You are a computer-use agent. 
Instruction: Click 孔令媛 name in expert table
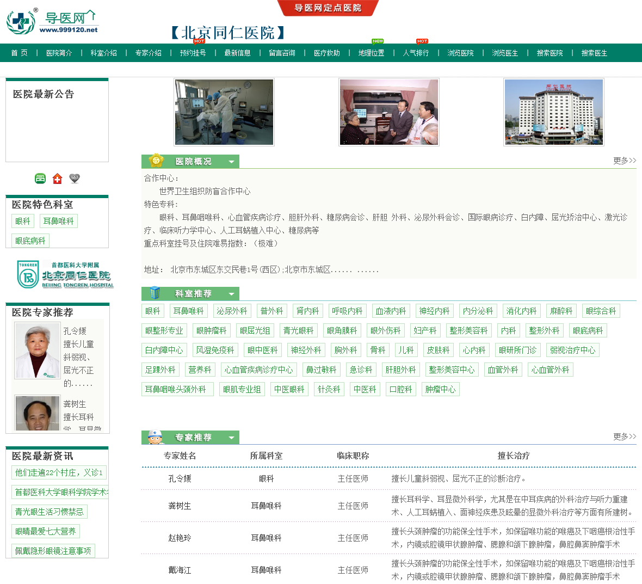[180, 479]
